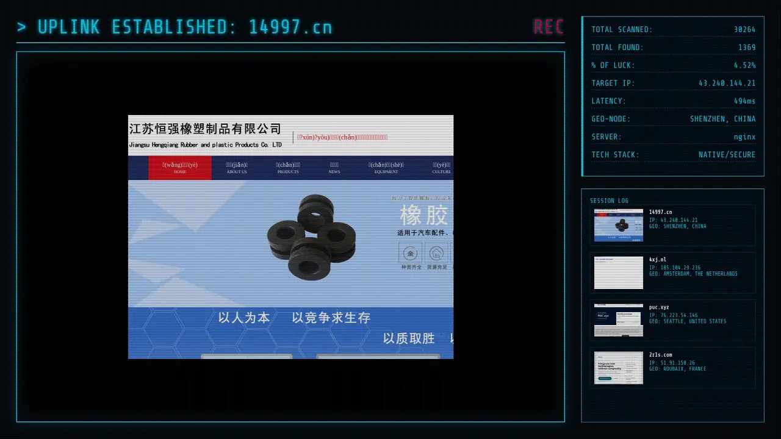Viewport: 781px width, 439px height.
Task: Click IP: 185.104.29.236 in session log
Action: pos(675,268)
